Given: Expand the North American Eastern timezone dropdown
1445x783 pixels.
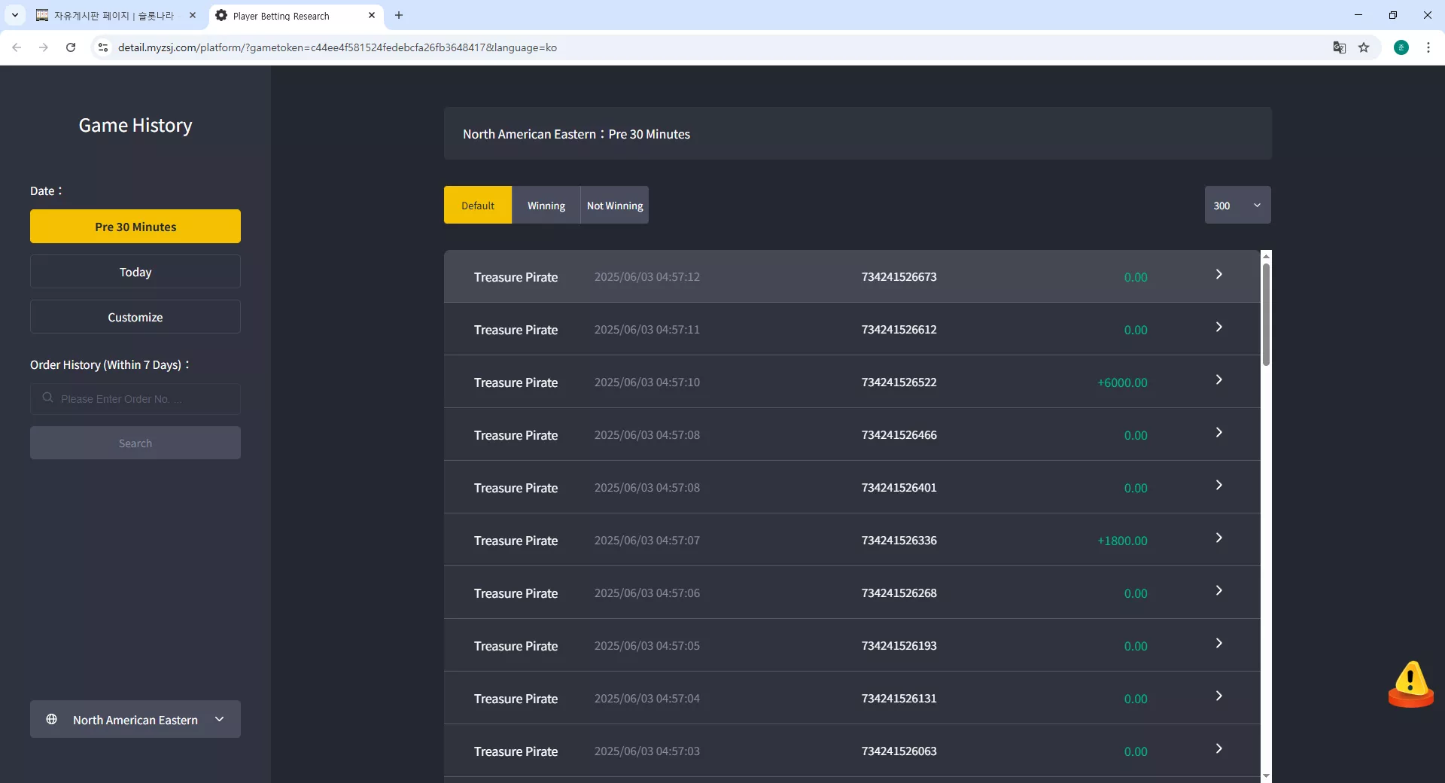Looking at the screenshot, I should 135,719.
